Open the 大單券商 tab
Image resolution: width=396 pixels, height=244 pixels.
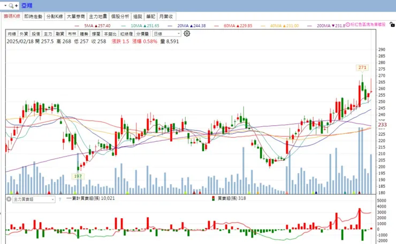(x=76, y=17)
